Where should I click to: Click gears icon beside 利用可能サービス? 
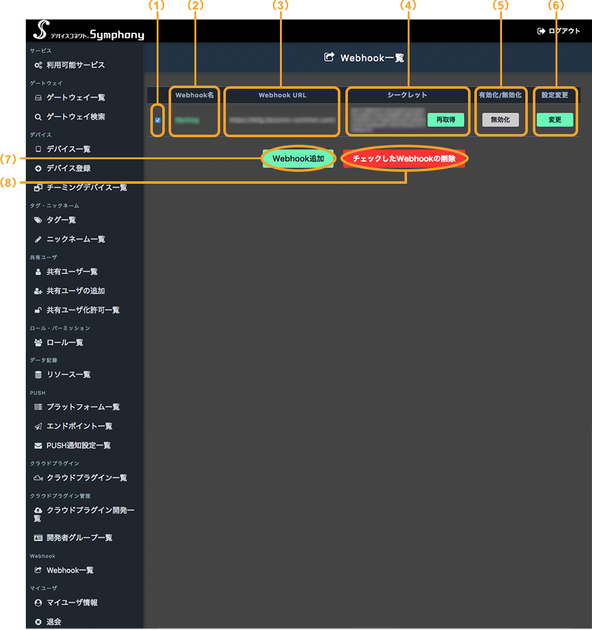38,65
